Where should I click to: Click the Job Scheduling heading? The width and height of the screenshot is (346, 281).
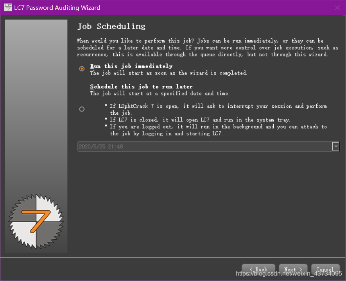click(x=111, y=27)
